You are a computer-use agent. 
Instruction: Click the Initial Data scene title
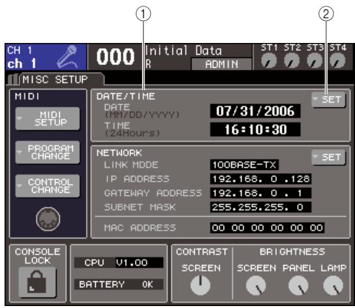click(184, 51)
